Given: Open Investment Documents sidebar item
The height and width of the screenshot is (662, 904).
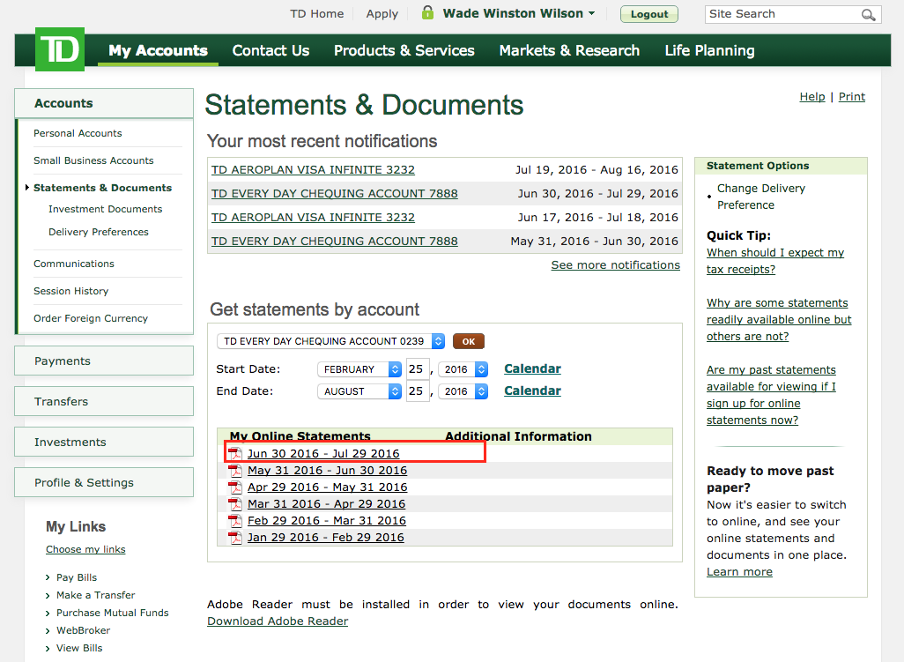Looking at the screenshot, I should [x=106, y=209].
